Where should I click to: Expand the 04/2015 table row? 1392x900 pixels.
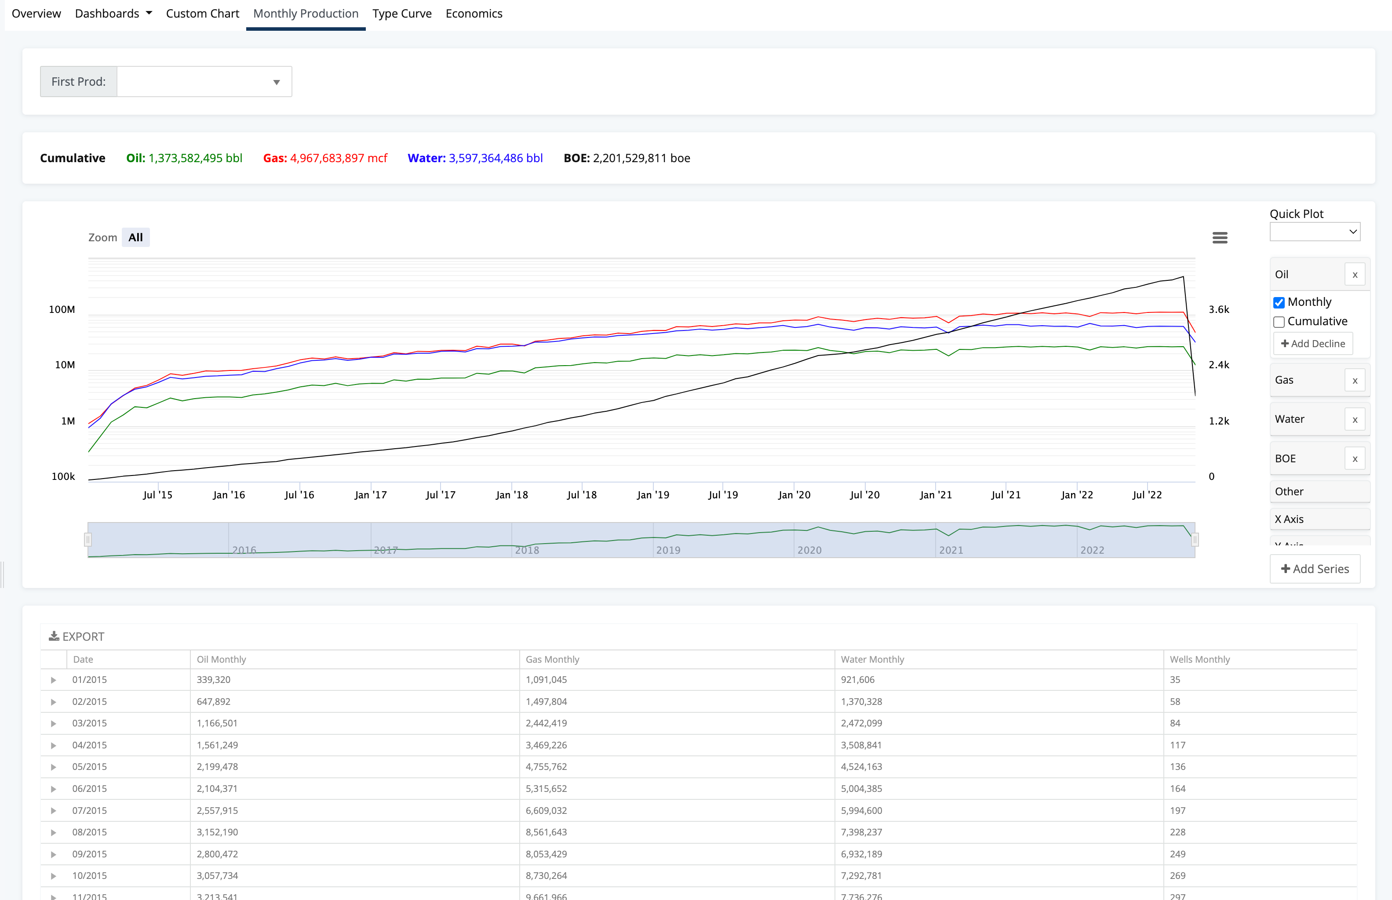53,746
